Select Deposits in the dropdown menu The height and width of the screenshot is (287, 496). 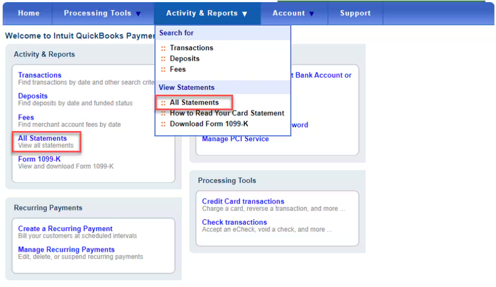[x=185, y=59]
